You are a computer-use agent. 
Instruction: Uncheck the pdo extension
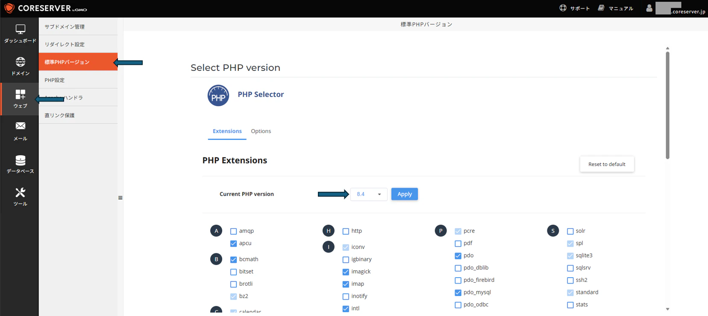(458, 256)
